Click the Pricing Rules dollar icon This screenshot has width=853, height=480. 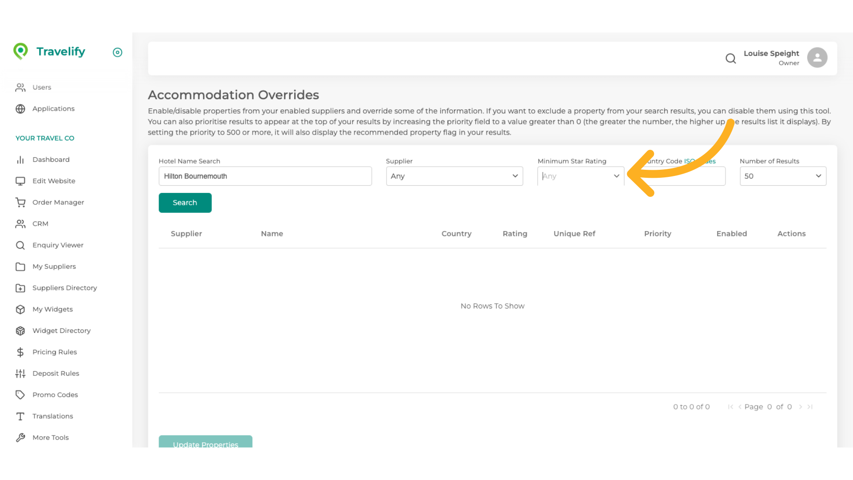coord(20,352)
